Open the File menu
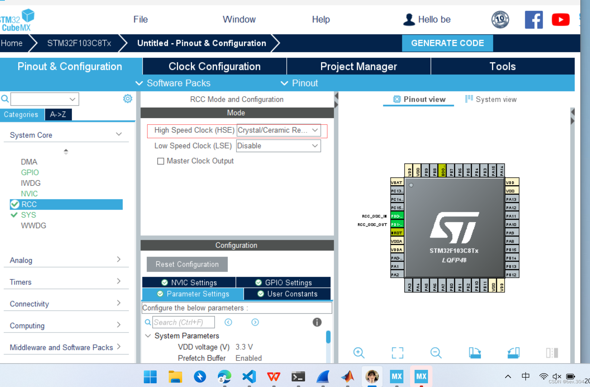The image size is (590, 387). point(140,19)
